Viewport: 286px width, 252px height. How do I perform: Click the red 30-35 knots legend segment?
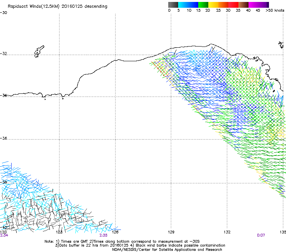point(233,5)
